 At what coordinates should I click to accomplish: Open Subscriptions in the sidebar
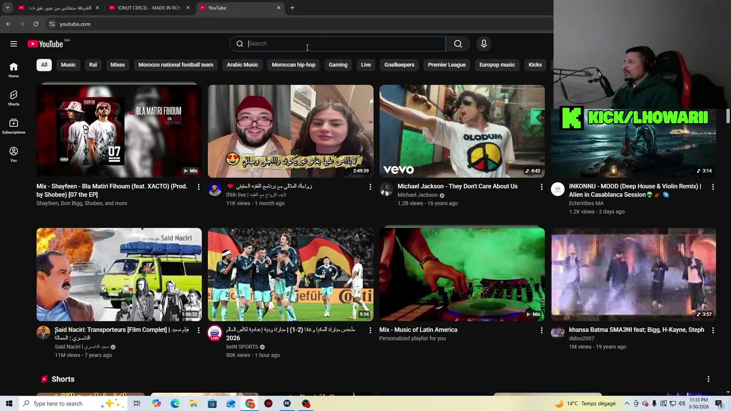[x=14, y=126]
